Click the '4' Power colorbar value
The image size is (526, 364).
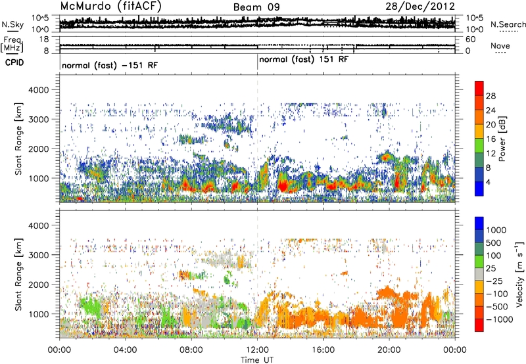[x=488, y=182]
